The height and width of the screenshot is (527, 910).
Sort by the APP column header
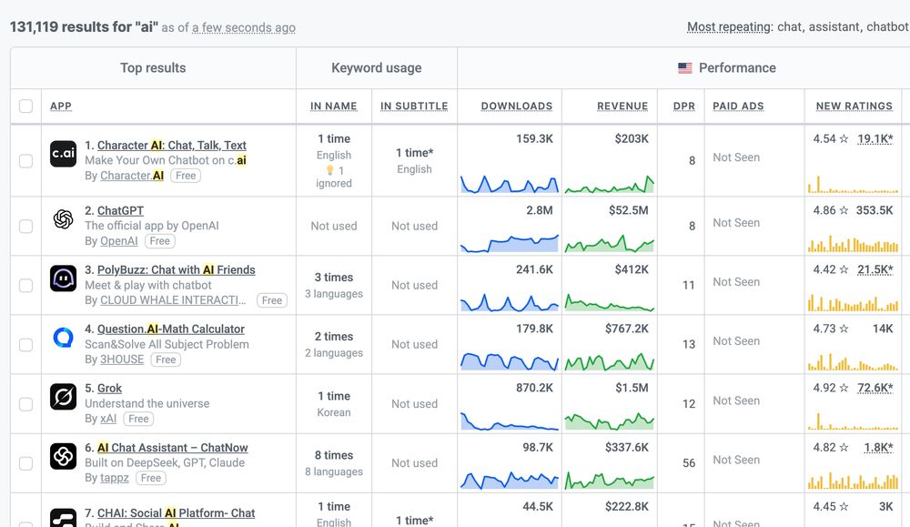pyautogui.click(x=61, y=106)
